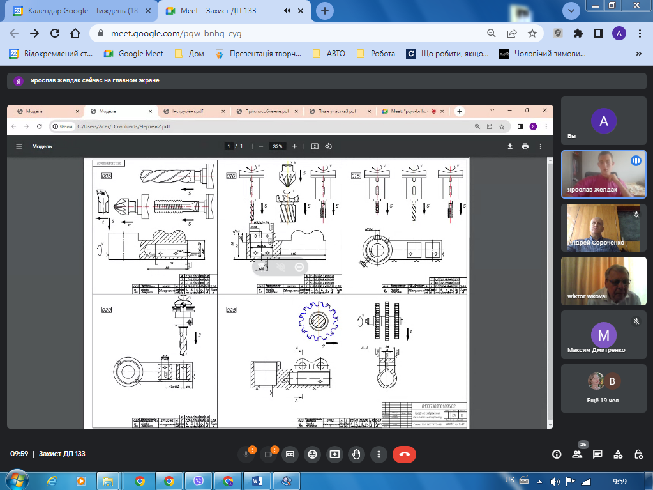Toggle the microphone in Meet
Screen dimensions: 653x490
click(246, 454)
